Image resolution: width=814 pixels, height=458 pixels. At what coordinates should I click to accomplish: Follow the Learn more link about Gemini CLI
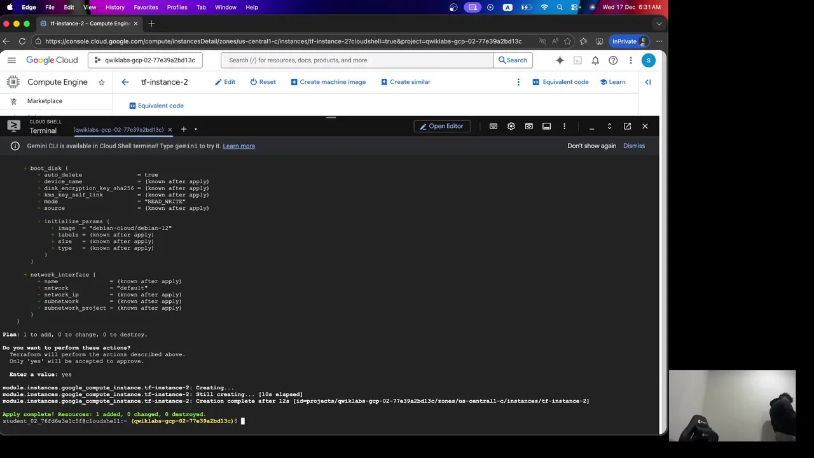click(x=239, y=146)
